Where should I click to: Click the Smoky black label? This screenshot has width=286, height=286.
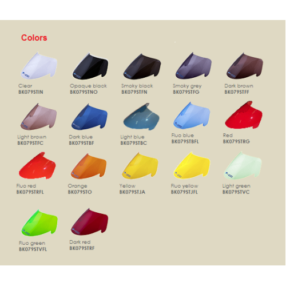point(137,86)
